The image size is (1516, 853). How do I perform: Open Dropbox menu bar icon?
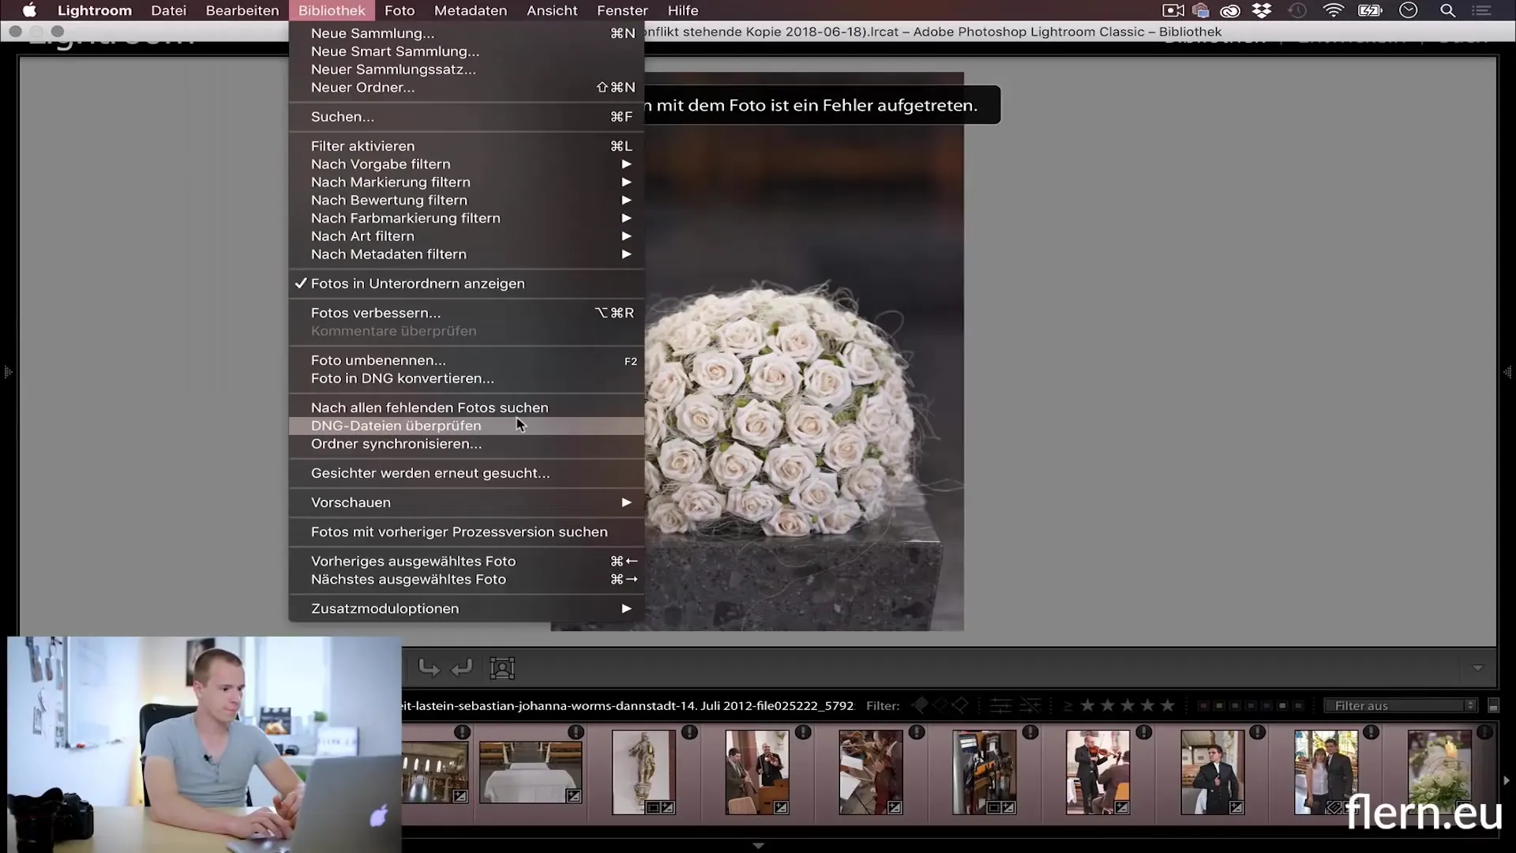tap(1262, 10)
